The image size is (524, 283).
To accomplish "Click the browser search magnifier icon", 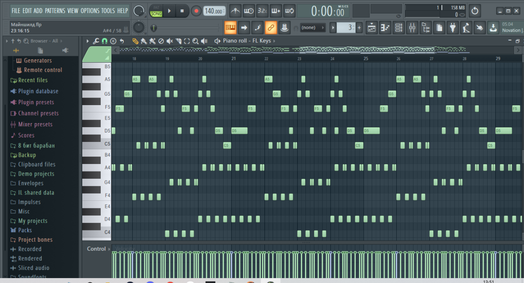I will (x=26, y=41).
